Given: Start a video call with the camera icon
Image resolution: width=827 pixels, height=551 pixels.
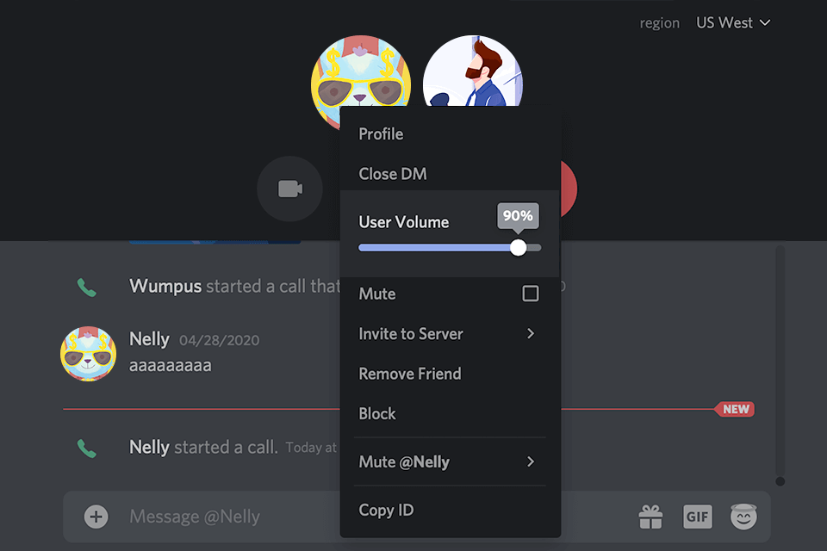Looking at the screenshot, I should (289, 189).
